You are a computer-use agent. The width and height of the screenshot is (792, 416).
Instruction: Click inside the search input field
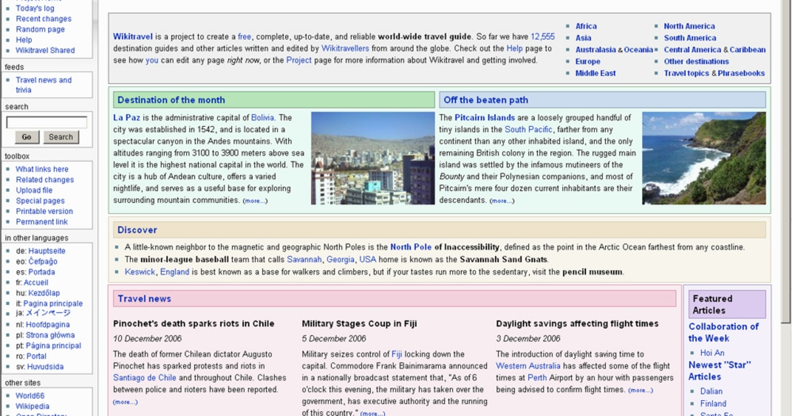pos(46,122)
